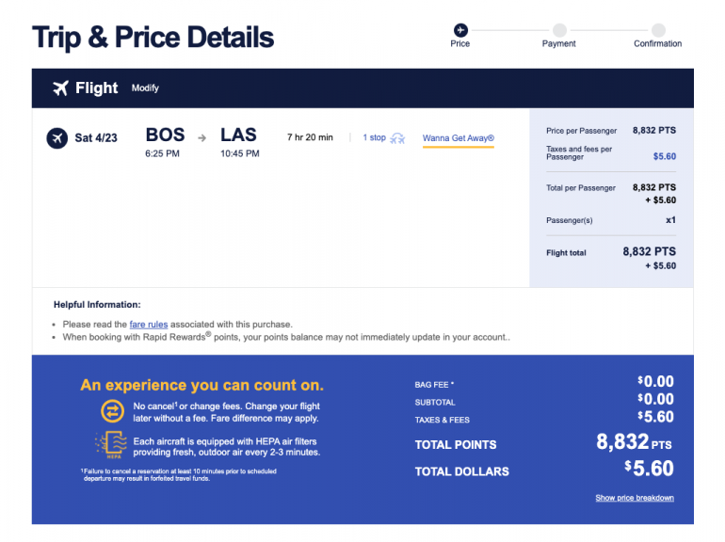This screenshot has width=725, height=542.
Task: Click the plane-change icon next to 1 stop
Action: (398, 138)
